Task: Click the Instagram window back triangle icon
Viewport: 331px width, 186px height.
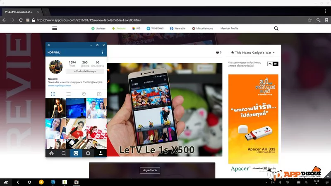Action: 48,45
